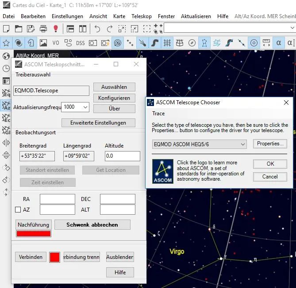Toggle show stars icon in toolbar
This screenshot has width=296, height=288.
click(x=6, y=43)
